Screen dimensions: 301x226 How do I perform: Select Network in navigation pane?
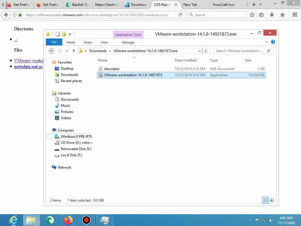tap(64, 167)
